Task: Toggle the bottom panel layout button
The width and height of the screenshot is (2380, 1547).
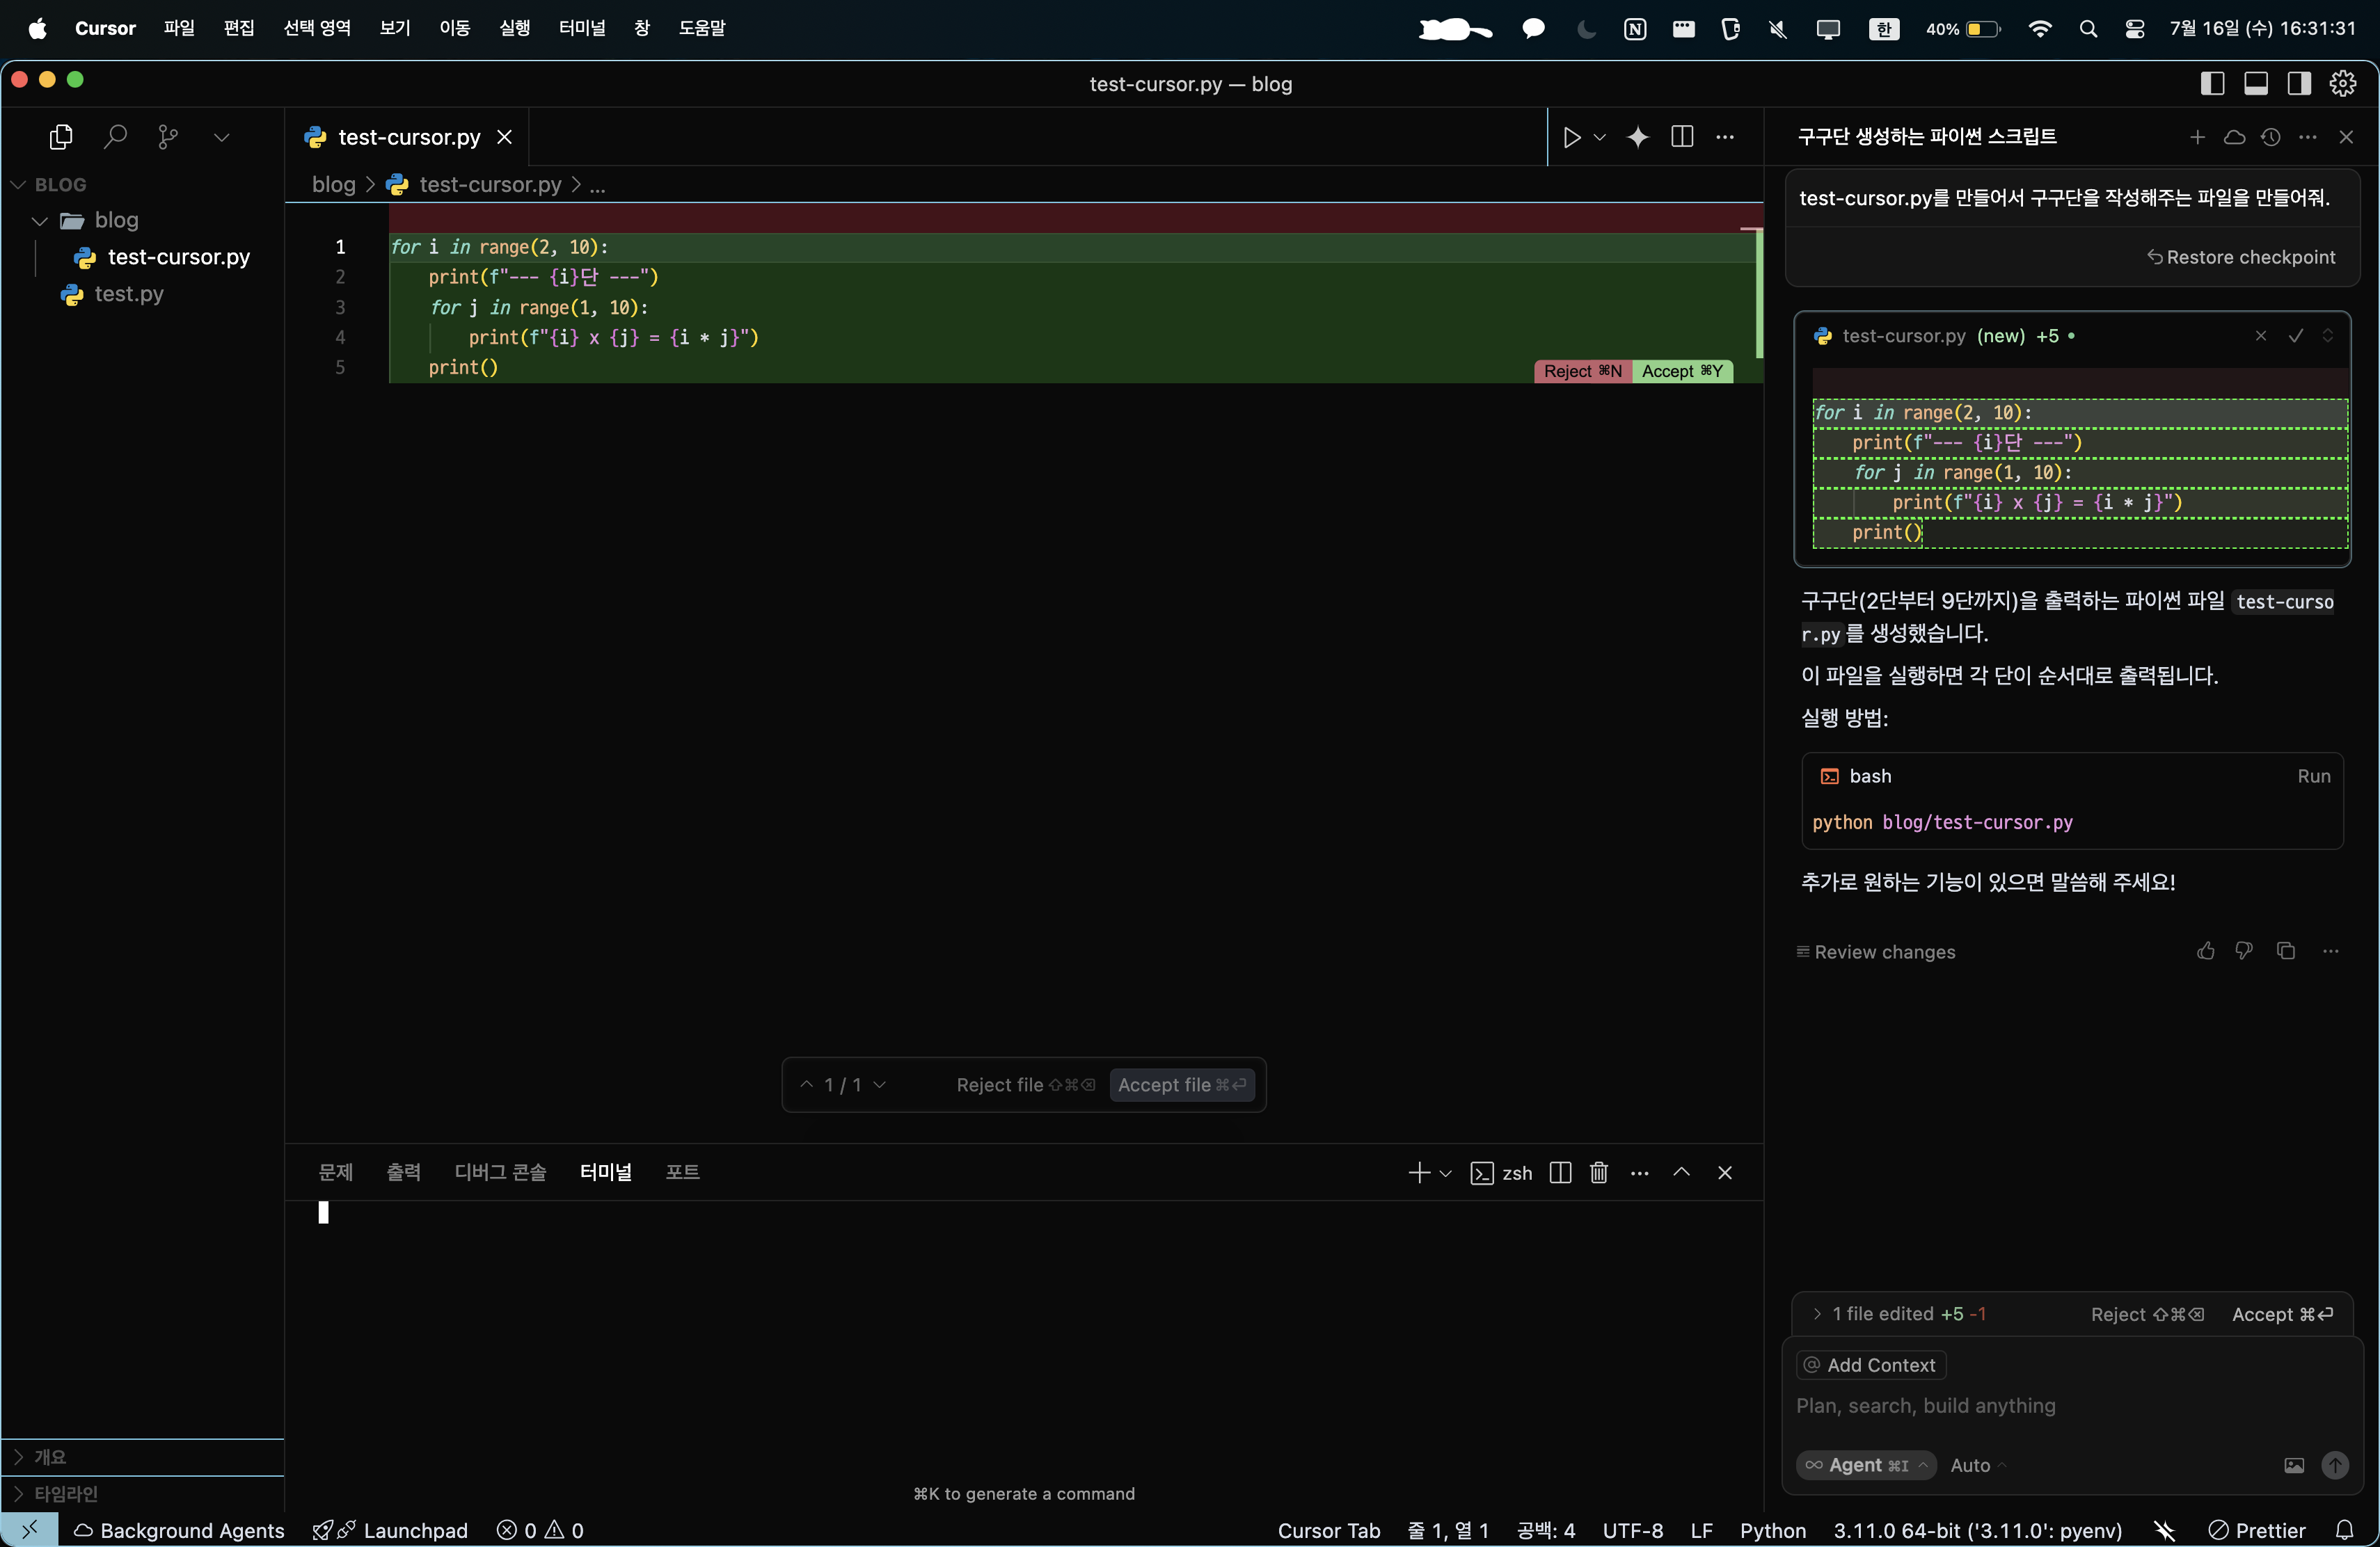Action: (x=2256, y=84)
